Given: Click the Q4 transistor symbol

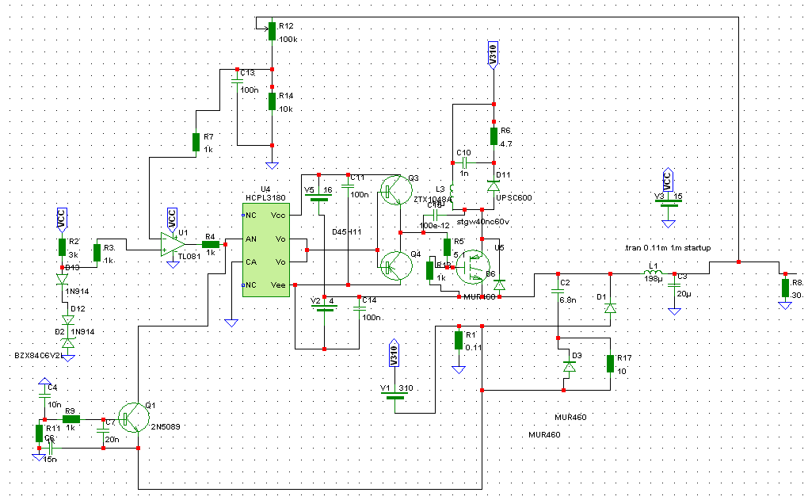Looking at the screenshot, I should [394, 264].
